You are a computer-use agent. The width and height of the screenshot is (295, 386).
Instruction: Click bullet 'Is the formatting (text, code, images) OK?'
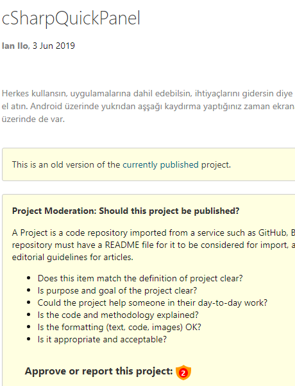pyautogui.click(x=119, y=327)
